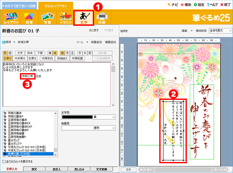Screen dimensions: 233x173
Task: Expand the 背景色 dropdown
Action: (x=113, y=128)
